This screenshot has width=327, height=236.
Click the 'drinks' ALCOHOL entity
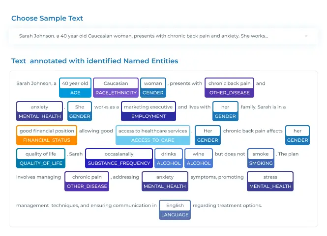click(x=169, y=158)
